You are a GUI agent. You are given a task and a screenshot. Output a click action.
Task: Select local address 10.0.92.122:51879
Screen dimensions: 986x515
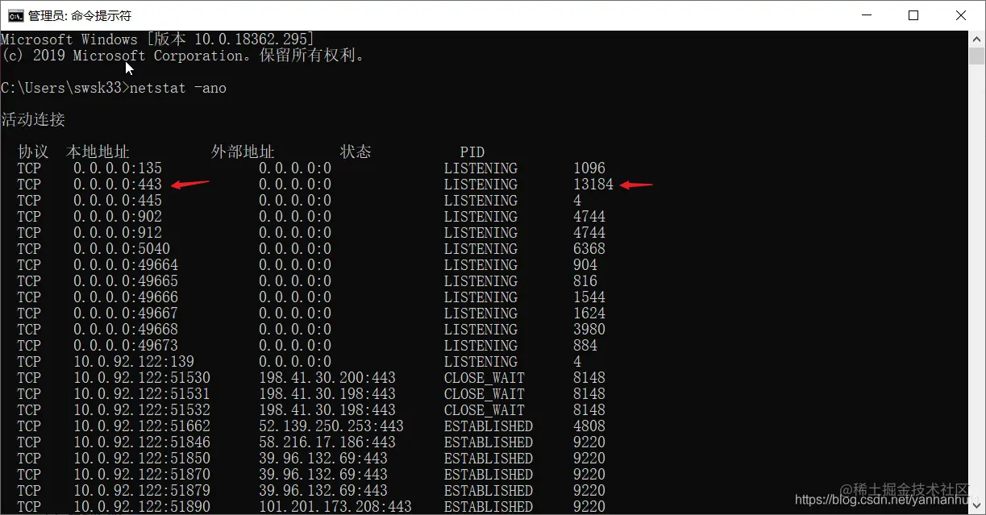(142, 491)
